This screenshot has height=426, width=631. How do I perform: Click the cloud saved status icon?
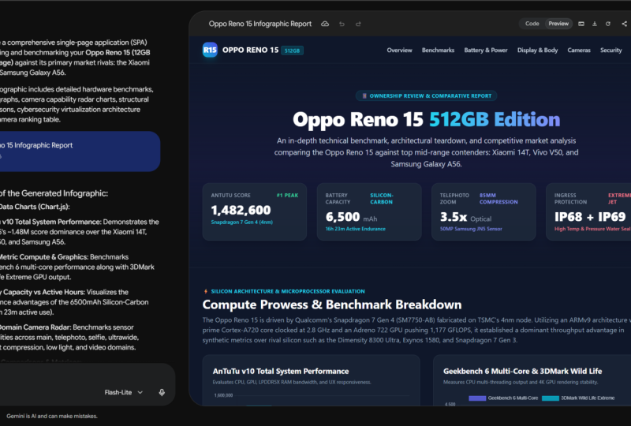coord(325,24)
